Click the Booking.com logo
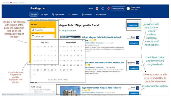The image size is (171, 96). click(38, 8)
